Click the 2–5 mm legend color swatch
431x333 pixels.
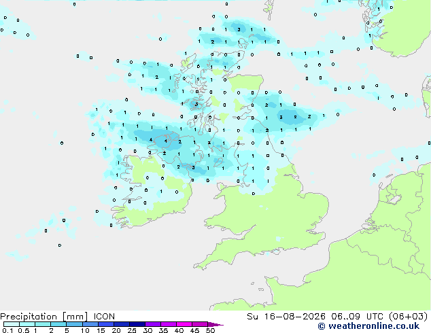coord(58,324)
